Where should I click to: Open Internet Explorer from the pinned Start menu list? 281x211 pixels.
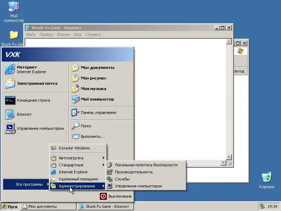35,69
